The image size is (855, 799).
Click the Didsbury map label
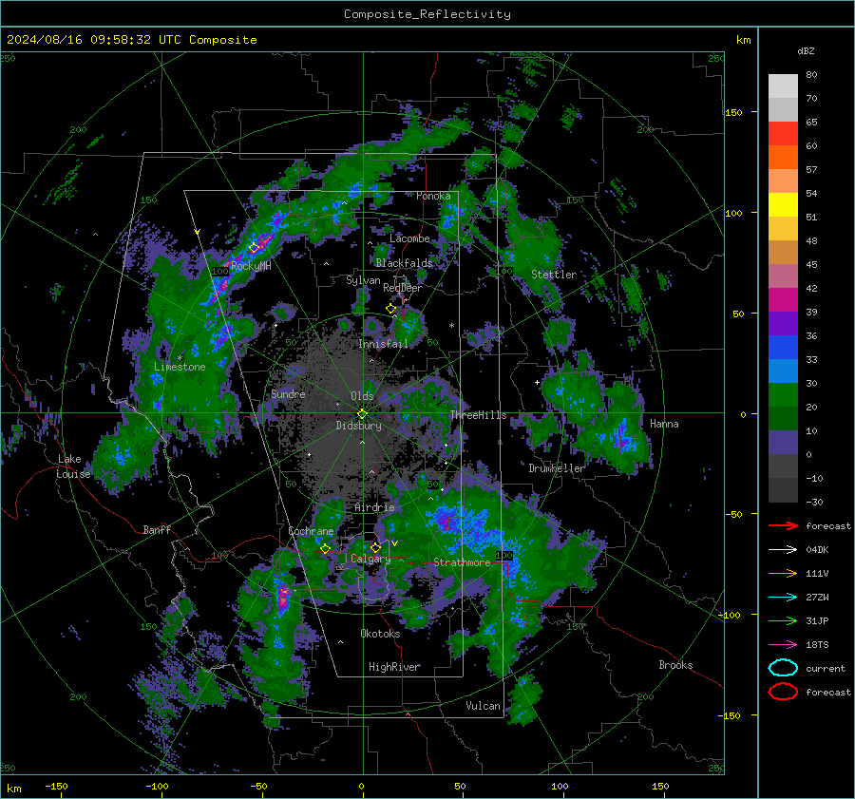tap(359, 426)
